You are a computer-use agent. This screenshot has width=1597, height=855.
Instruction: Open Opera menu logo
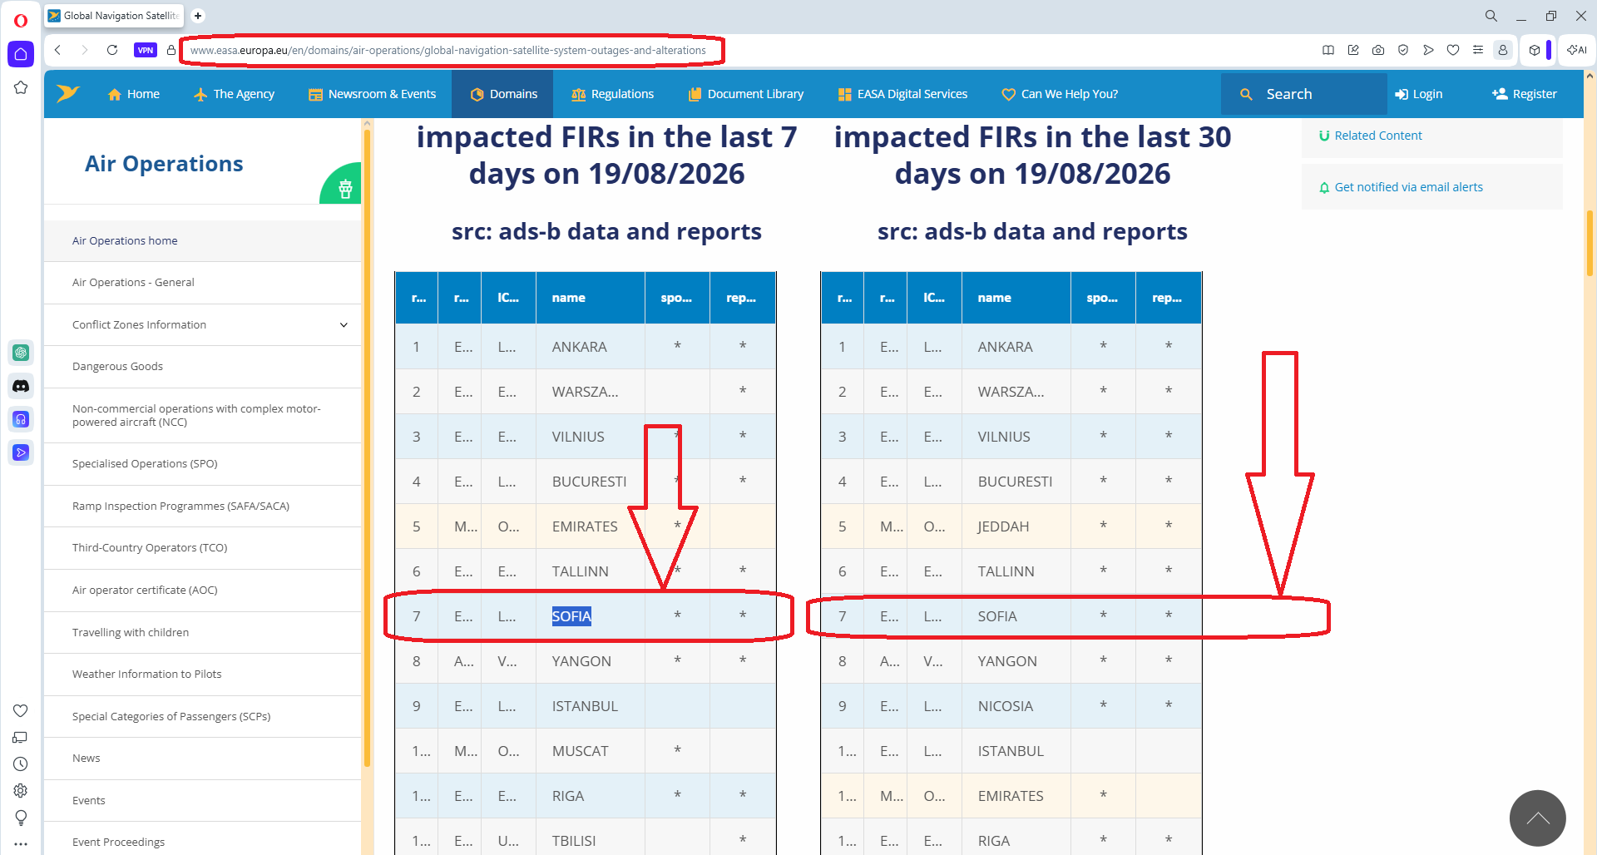point(21,21)
